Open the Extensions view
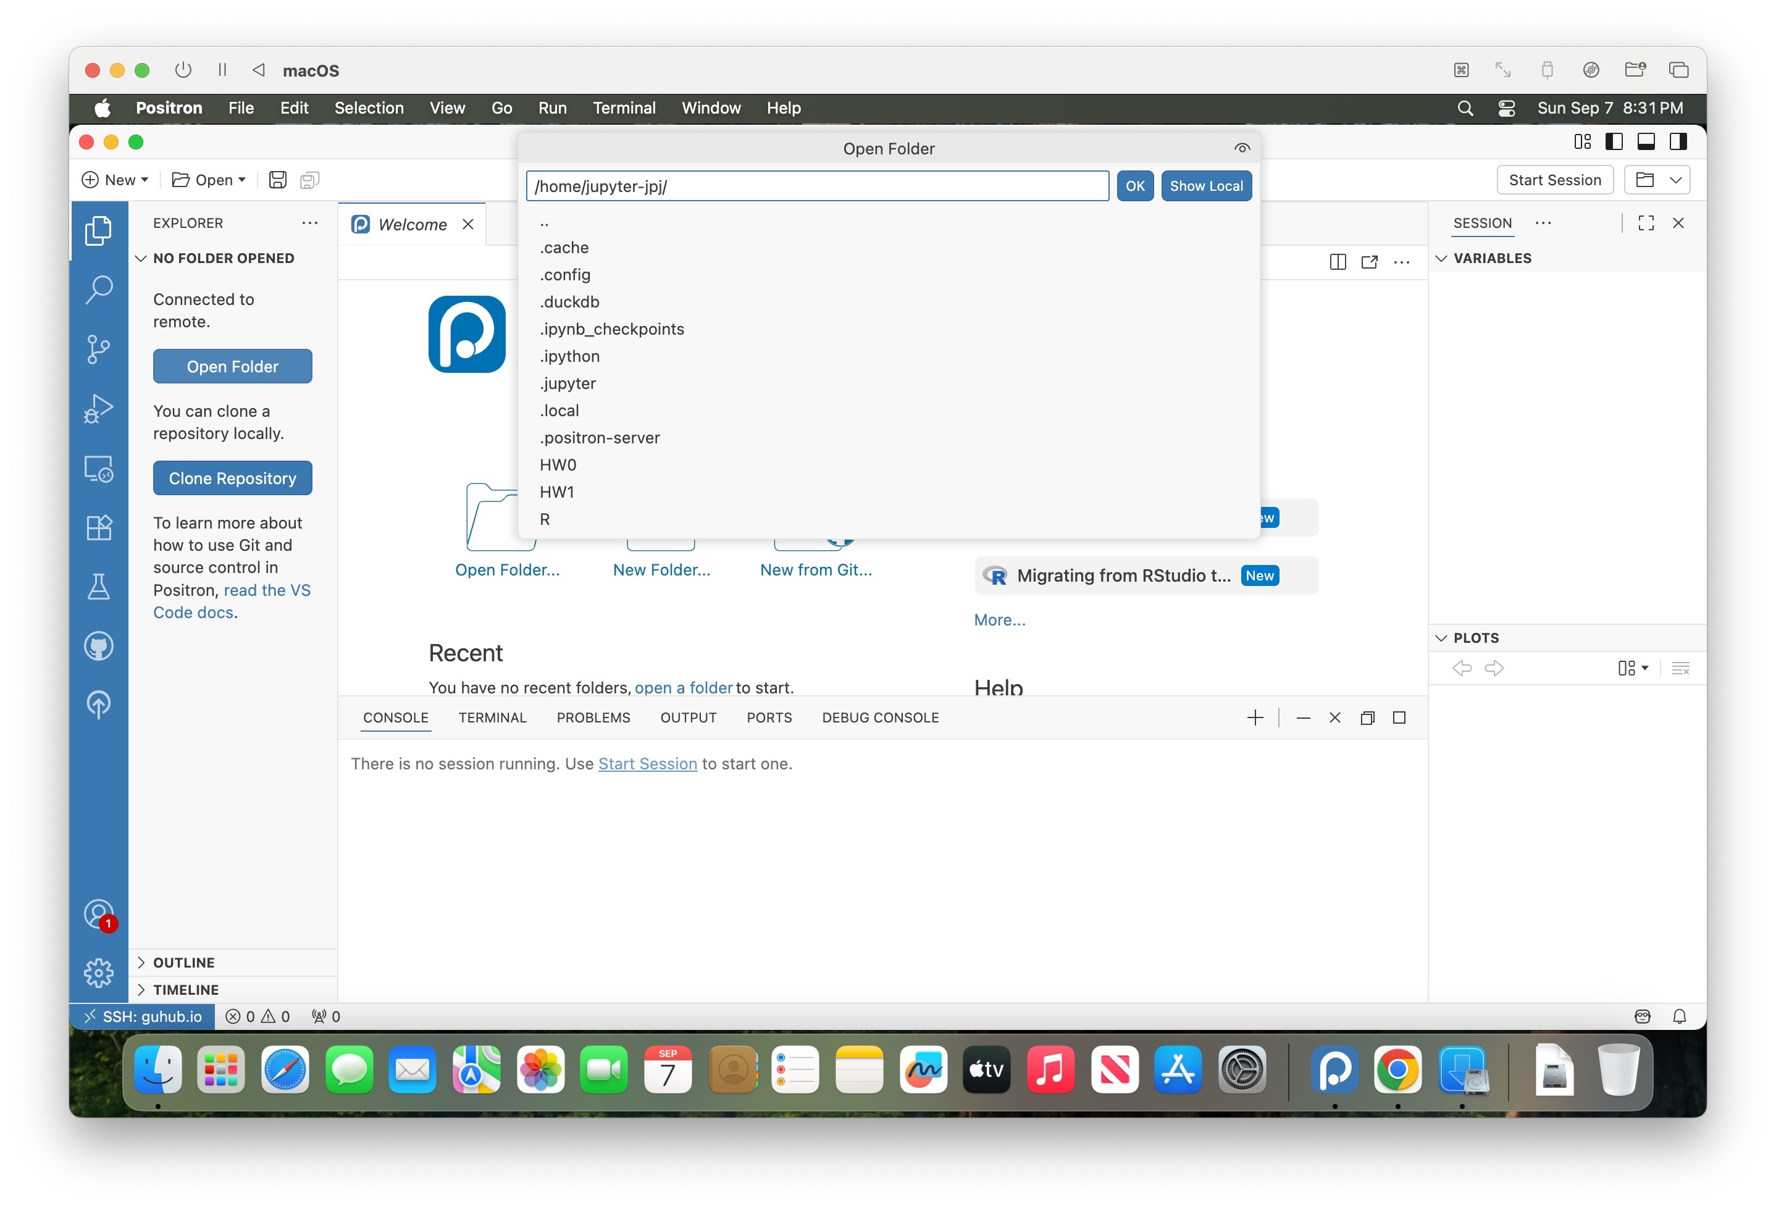1776x1209 pixels. (x=99, y=527)
